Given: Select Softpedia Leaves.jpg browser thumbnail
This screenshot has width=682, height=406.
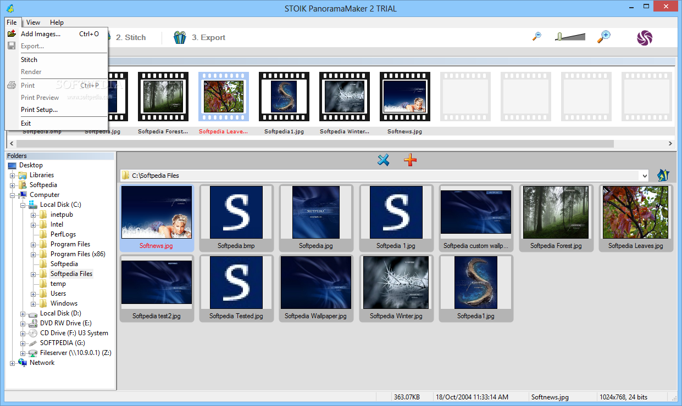Looking at the screenshot, I should coord(636,218).
